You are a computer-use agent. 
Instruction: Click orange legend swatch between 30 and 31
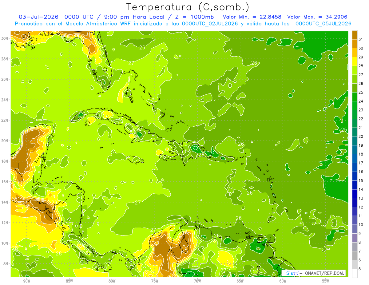355,43
